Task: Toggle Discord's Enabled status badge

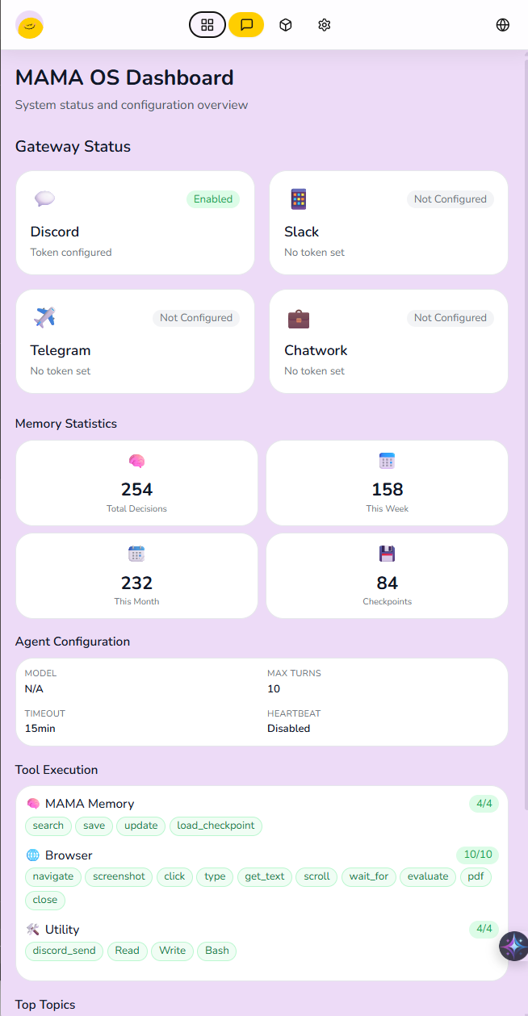Action: (212, 199)
